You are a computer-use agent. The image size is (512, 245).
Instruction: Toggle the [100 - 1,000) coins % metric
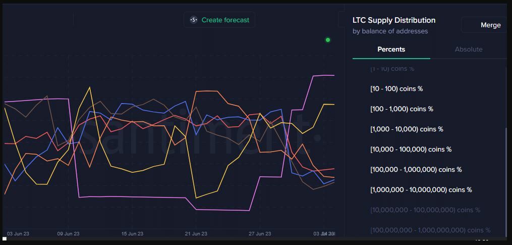(402, 109)
